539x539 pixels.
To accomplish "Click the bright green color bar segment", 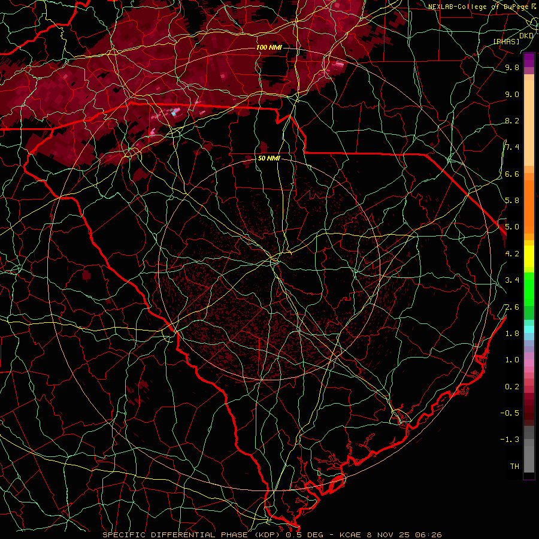I will click(x=529, y=289).
